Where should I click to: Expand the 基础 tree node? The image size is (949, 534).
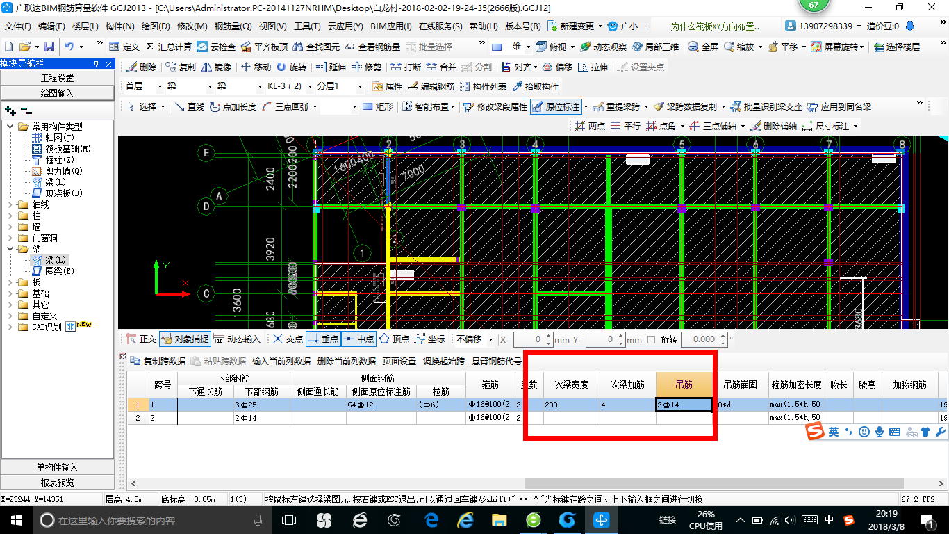[x=10, y=293]
